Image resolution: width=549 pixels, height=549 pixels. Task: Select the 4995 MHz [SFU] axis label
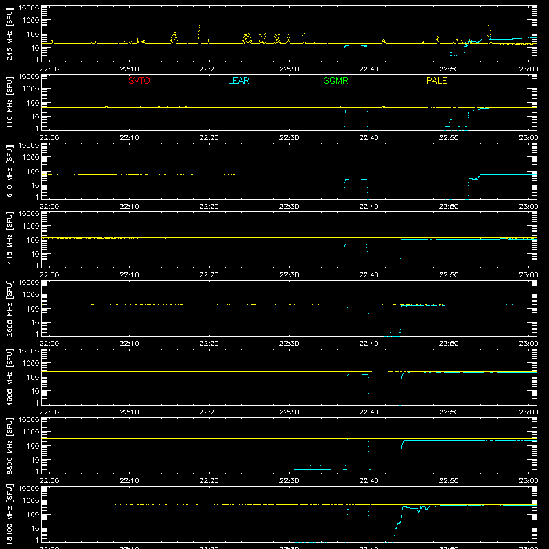click(9, 377)
